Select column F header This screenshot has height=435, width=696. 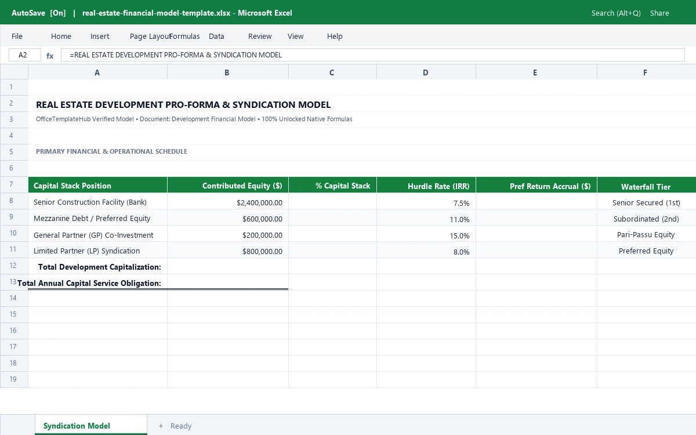pyautogui.click(x=646, y=72)
